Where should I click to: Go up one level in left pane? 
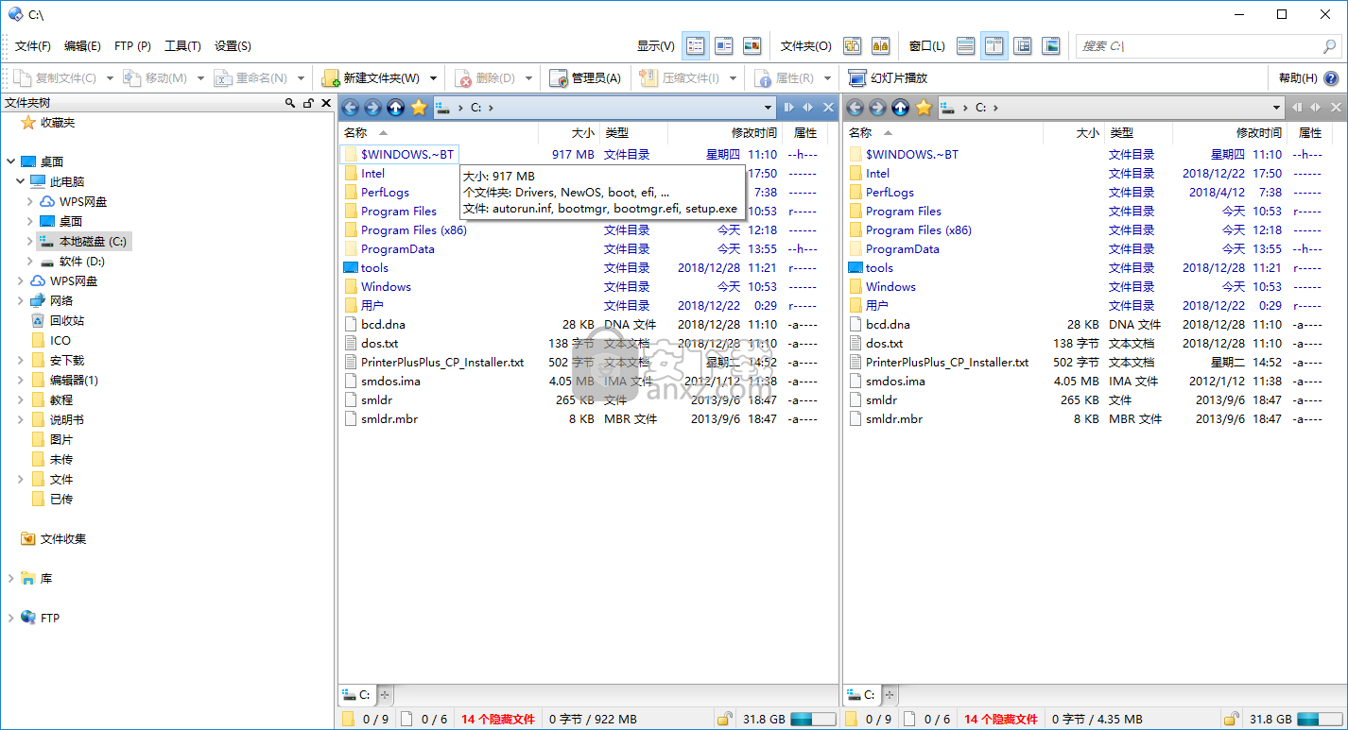point(396,108)
